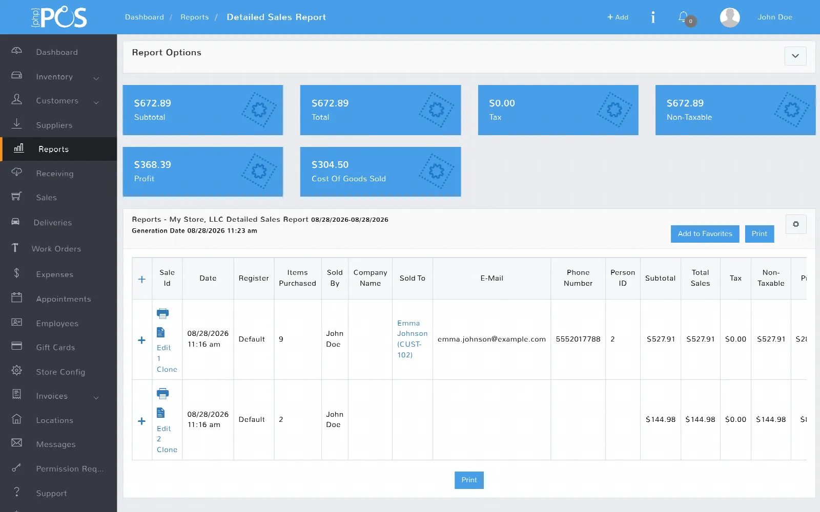Screen dimensions: 820x512
Task: Open Dashboard in the sidebar
Action: tap(57, 52)
